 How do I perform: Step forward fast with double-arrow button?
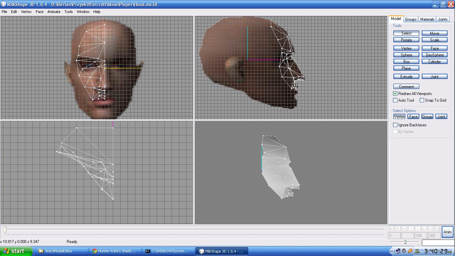[x=424, y=229]
